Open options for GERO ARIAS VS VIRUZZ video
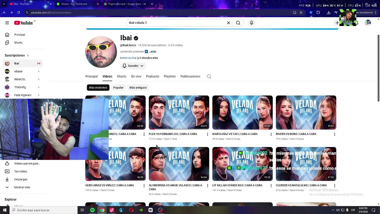The height and width of the screenshot is (214, 380). click(x=144, y=186)
